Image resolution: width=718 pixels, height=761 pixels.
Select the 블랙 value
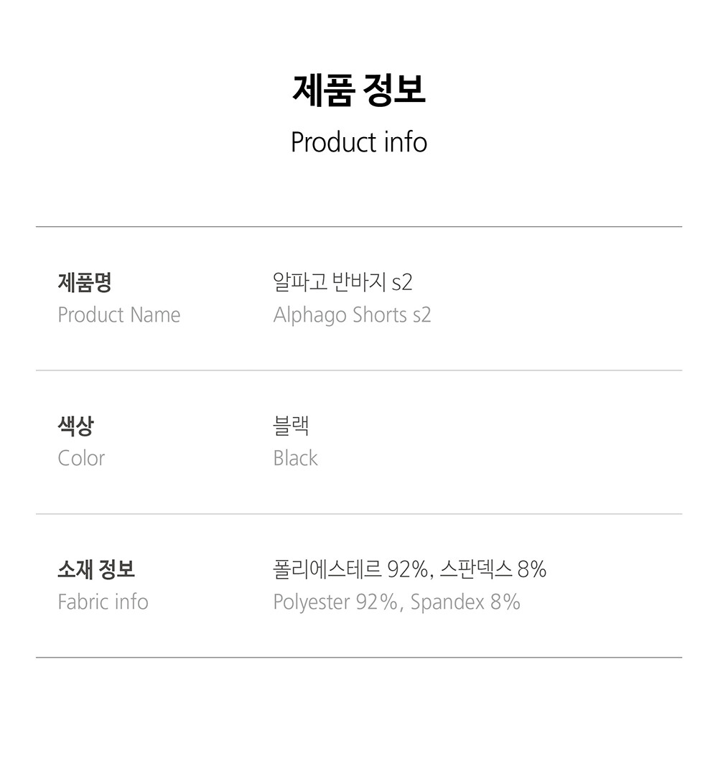[291, 426]
